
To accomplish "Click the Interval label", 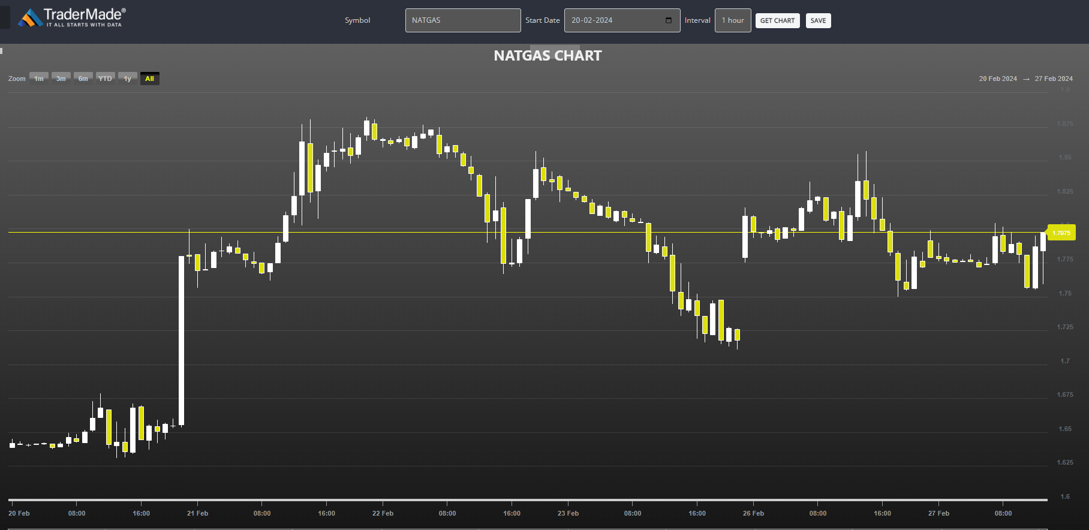I will click(x=697, y=20).
